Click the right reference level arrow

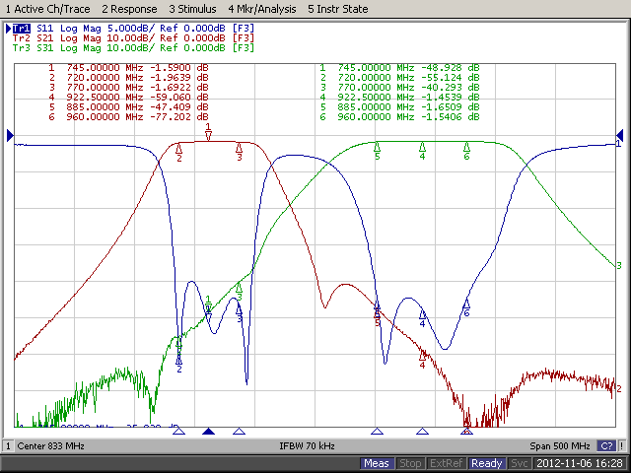click(620, 136)
